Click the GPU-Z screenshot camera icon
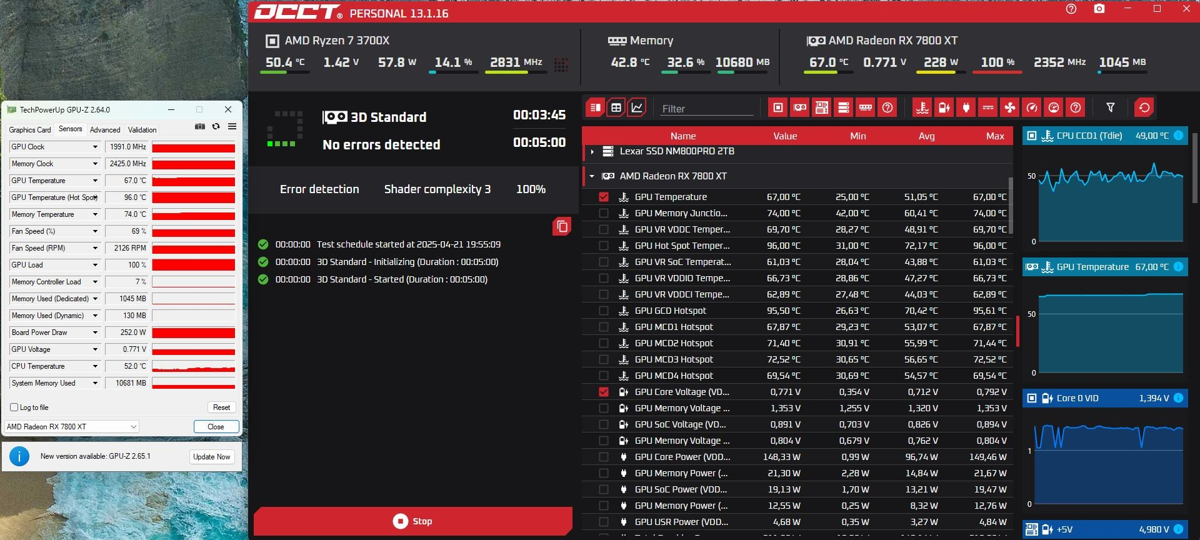The height and width of the screenshot is (540, 1200). 200,126
